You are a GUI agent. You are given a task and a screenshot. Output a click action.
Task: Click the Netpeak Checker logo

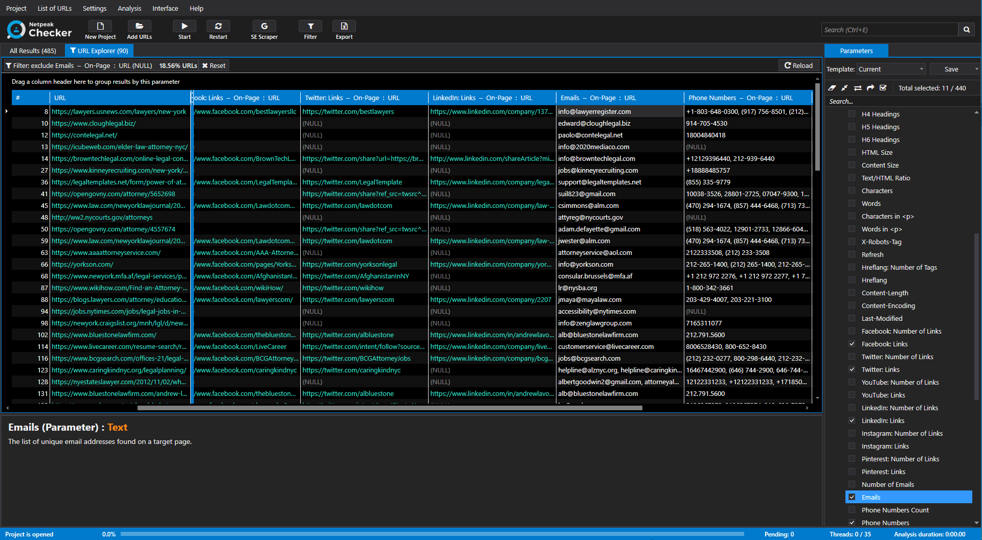pyautogui.click(x=39, y=30)
